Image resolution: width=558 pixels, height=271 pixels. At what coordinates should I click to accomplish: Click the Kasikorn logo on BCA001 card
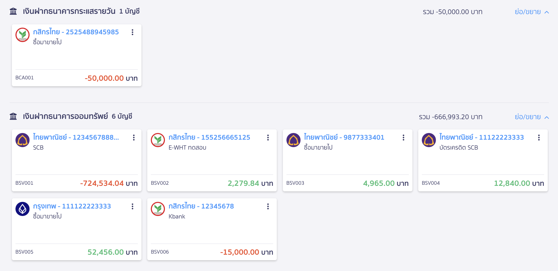click(x=22, y=35)
